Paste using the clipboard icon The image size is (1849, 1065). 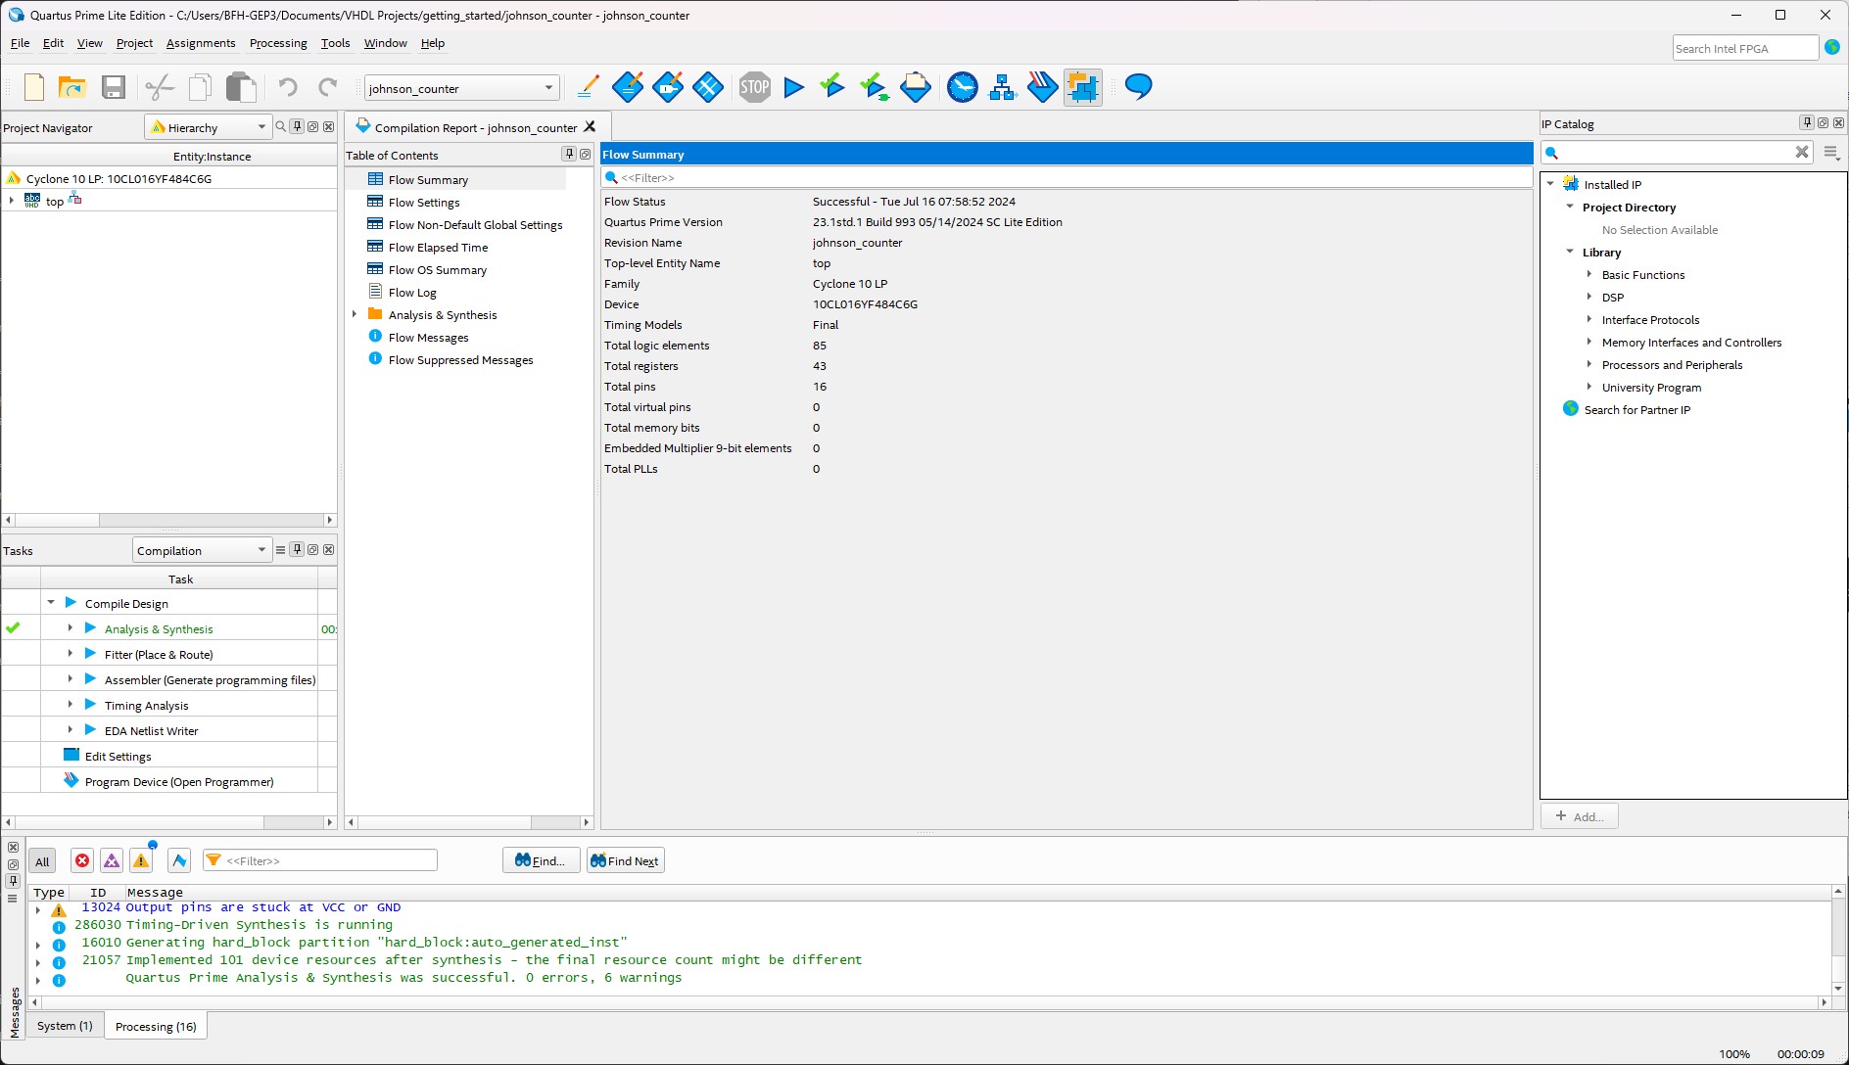pyautogui.click(x=241, y=88)
